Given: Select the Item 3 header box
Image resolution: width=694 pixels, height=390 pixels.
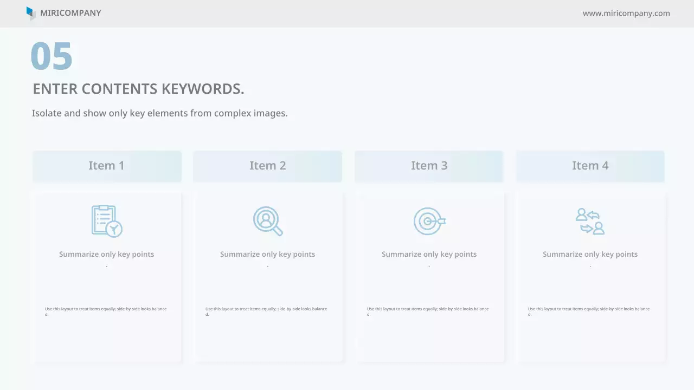Looking at the screenshot, I should coord(429,166).
